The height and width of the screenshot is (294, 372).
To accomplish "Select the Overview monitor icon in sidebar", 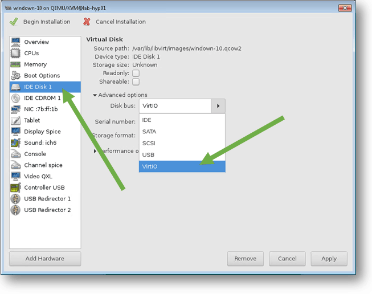I will click(15, 42).
